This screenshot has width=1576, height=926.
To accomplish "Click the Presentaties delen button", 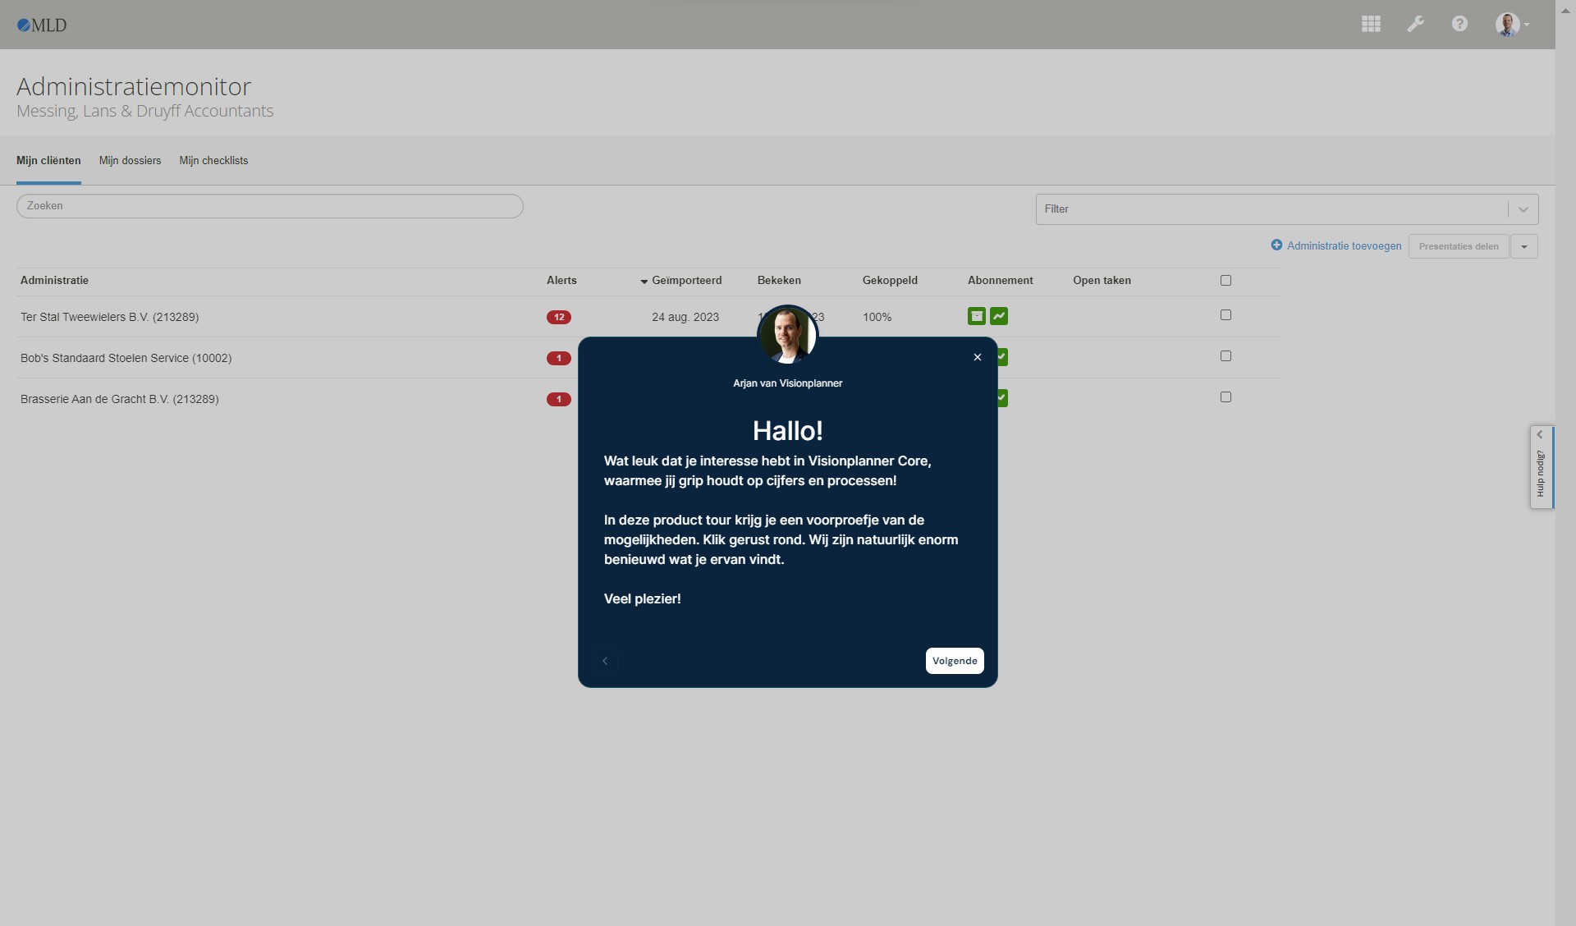I will tap(1459, 246).
